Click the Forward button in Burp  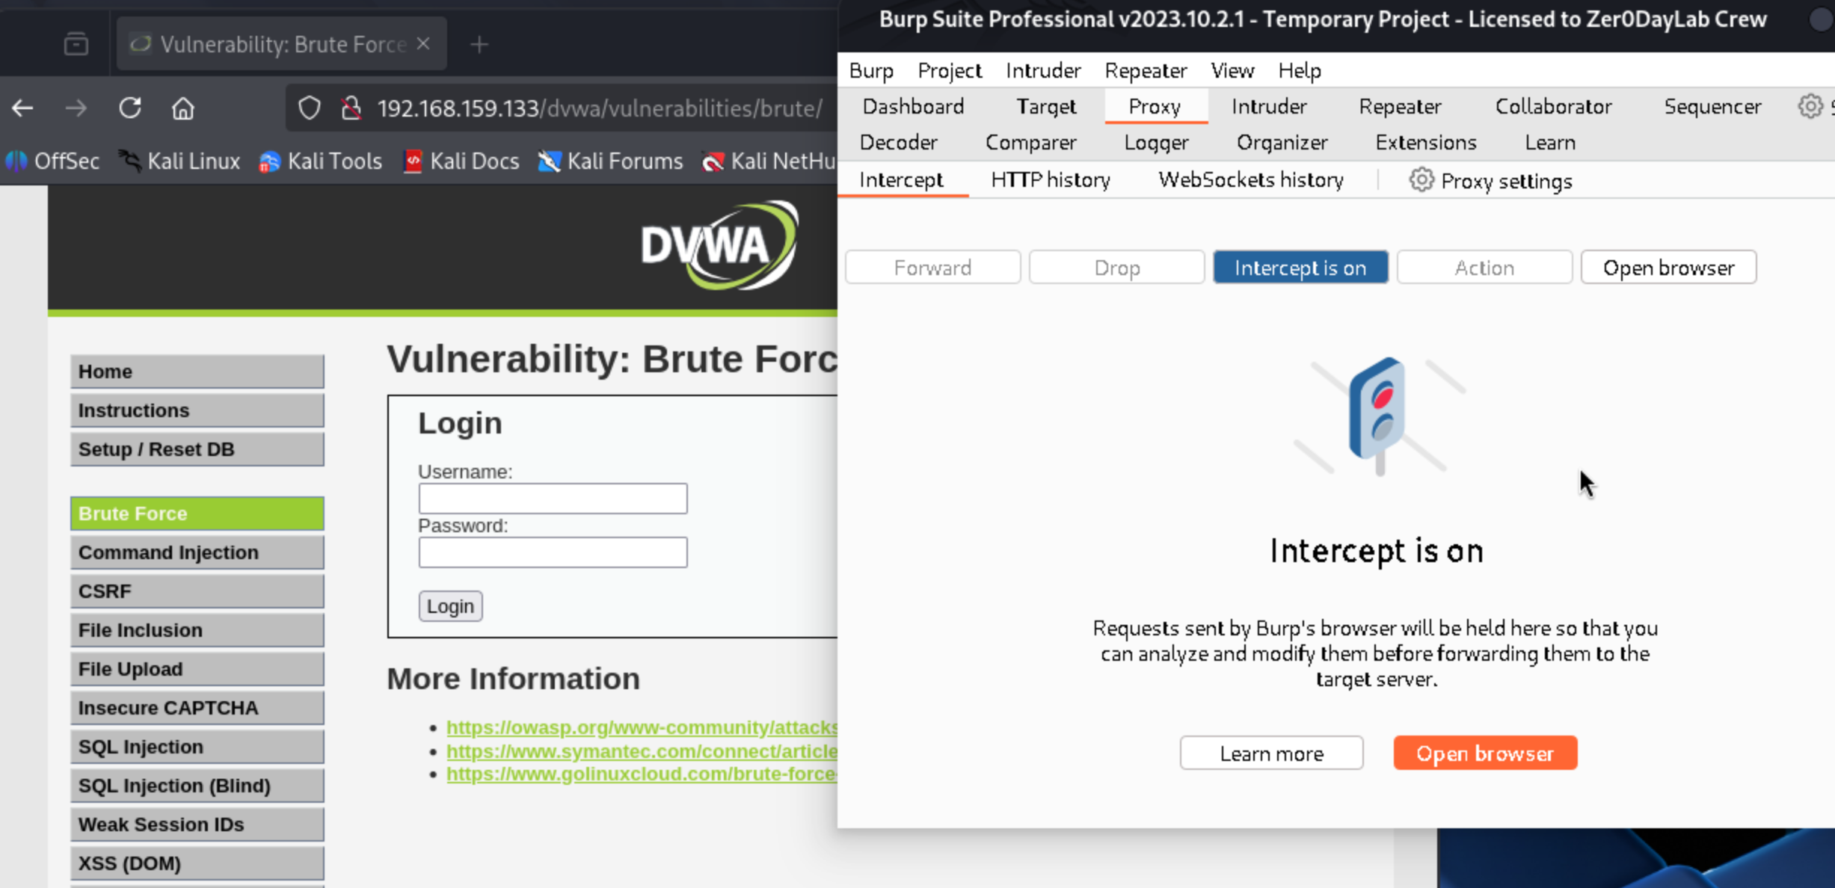click(932, 268)
